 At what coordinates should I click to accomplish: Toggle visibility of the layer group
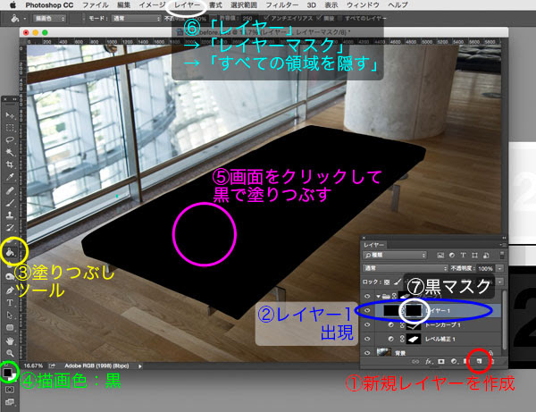pyautogui.click(x=367, y=296)
